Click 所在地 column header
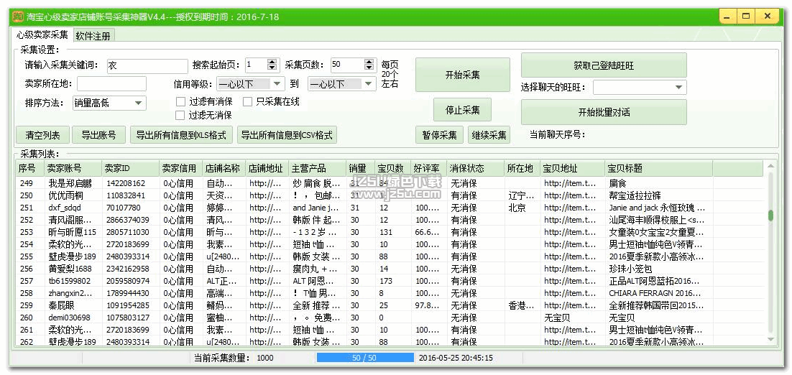This screenshot has height=375, width=792. click(522, 169)
